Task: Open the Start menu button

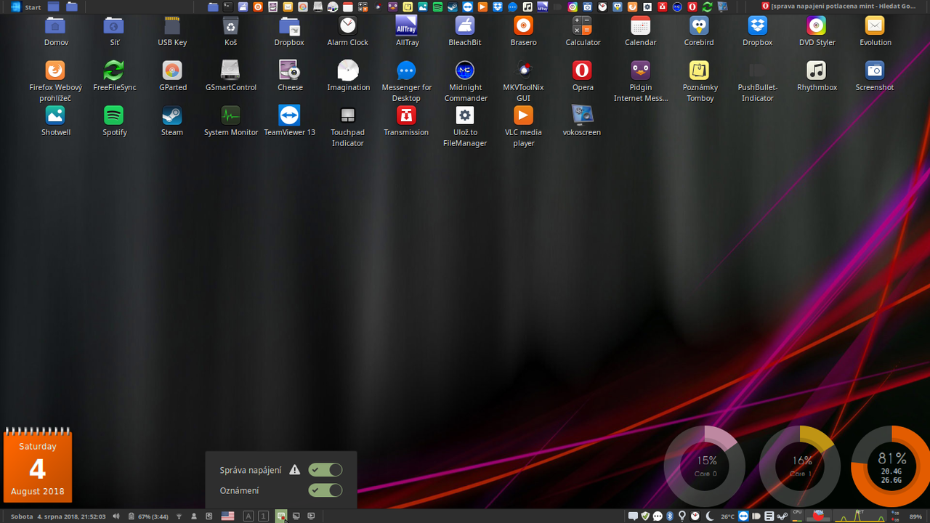Action: [x=26, y=7]
